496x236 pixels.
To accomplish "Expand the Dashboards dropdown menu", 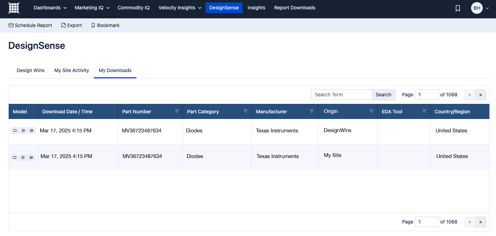I will (50, 8).
